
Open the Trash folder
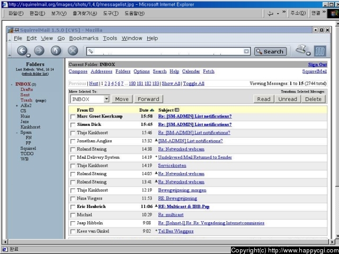[x=26, y=100]
